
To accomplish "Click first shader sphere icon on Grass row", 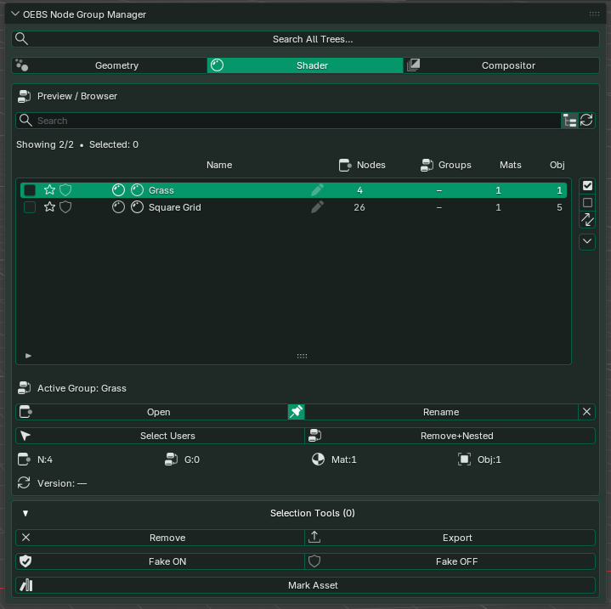I will [x=118, y=190].
